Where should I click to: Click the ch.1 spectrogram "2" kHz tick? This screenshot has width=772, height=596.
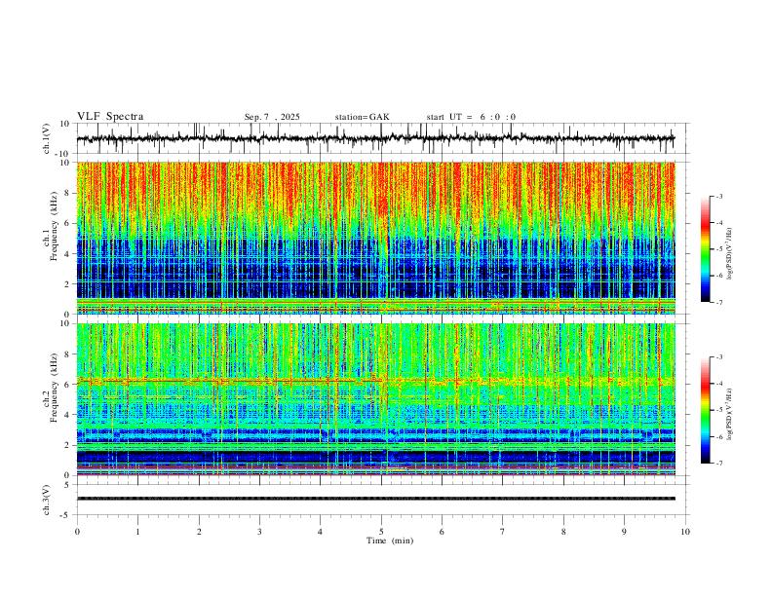pos(67,284)
